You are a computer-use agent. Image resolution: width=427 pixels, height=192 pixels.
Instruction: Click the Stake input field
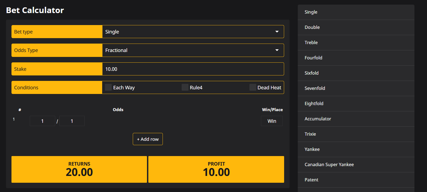click(193, 69)
